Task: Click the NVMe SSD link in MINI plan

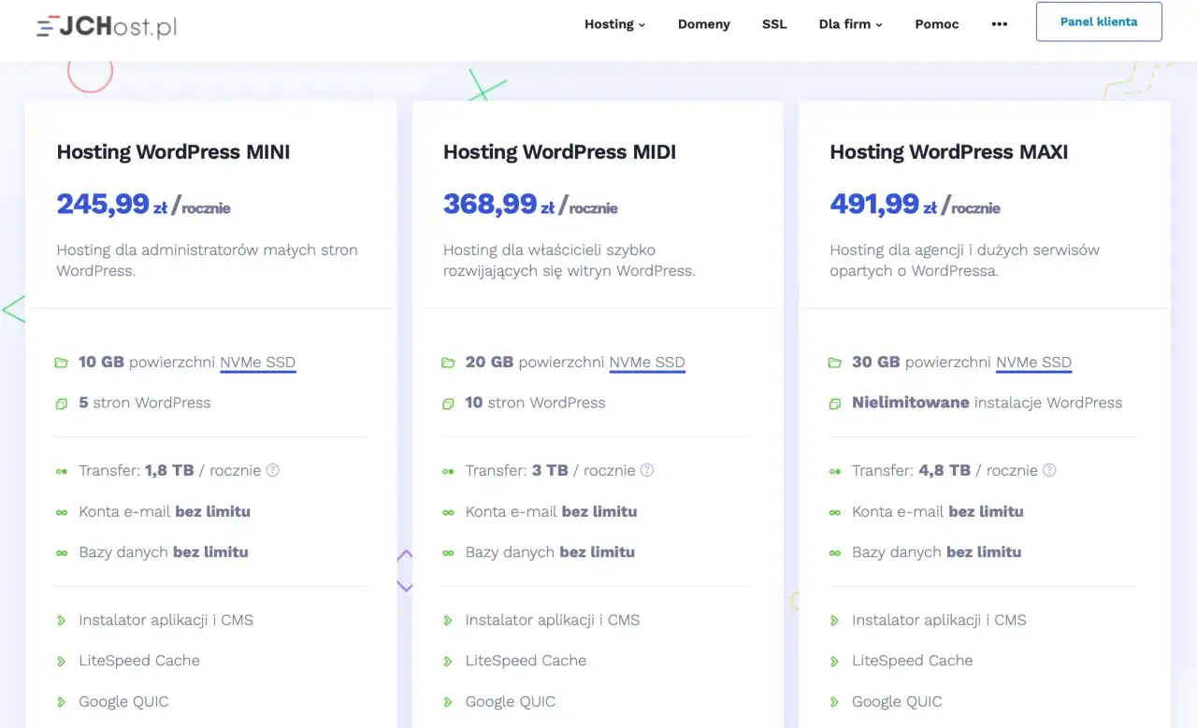Action: click(258, 363)
